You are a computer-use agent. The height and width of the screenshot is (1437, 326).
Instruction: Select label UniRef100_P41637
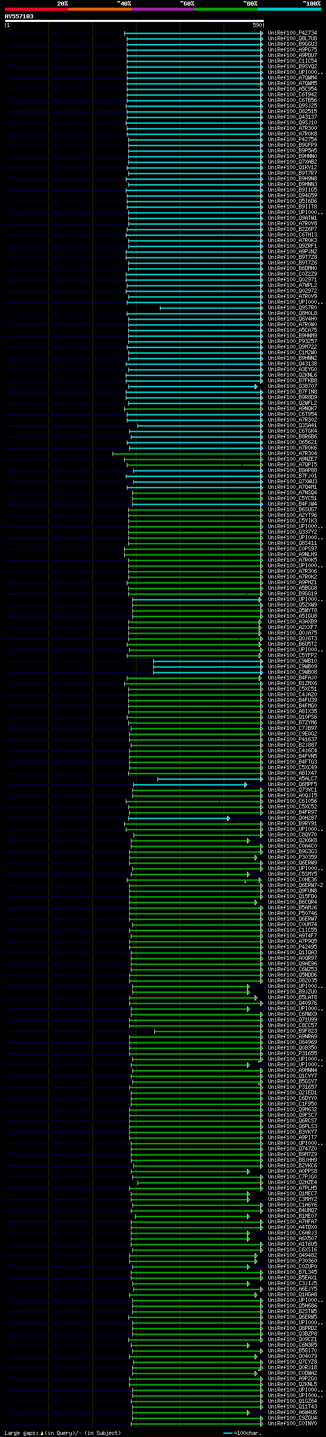point(292,739)
